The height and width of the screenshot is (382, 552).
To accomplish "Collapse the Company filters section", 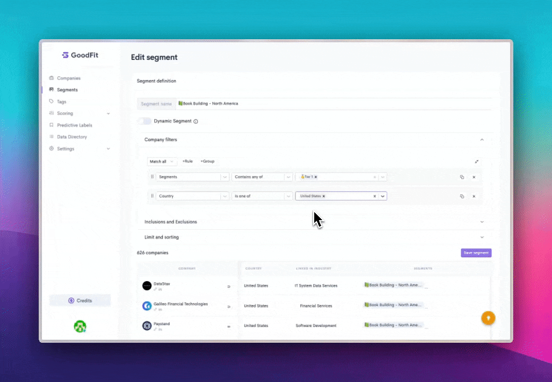I will point(482,140).
